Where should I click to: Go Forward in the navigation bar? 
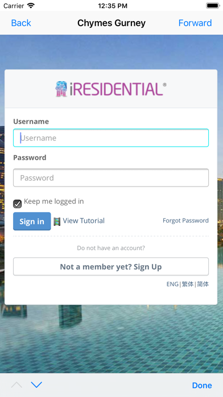click(195, 23)
